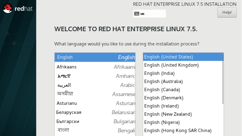Select Български (Bulgarian) language
This screenshot has height=136, width=242.
(x=95, y=121)
